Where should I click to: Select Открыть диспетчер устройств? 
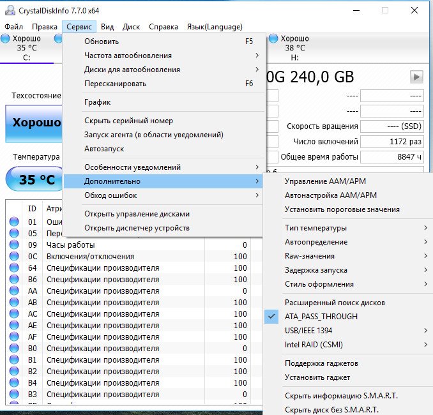(x=163, y=228)
